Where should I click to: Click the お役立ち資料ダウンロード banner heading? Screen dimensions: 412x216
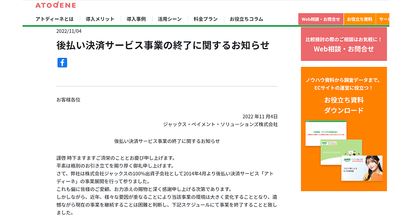coord(344,105)
